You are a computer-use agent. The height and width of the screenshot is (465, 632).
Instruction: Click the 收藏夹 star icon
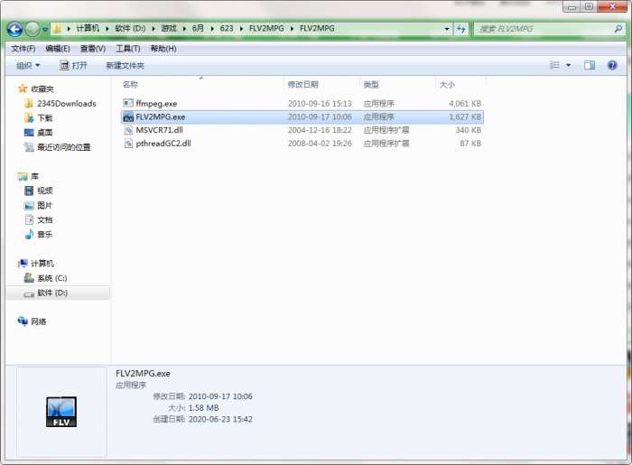tap(23, 88)
